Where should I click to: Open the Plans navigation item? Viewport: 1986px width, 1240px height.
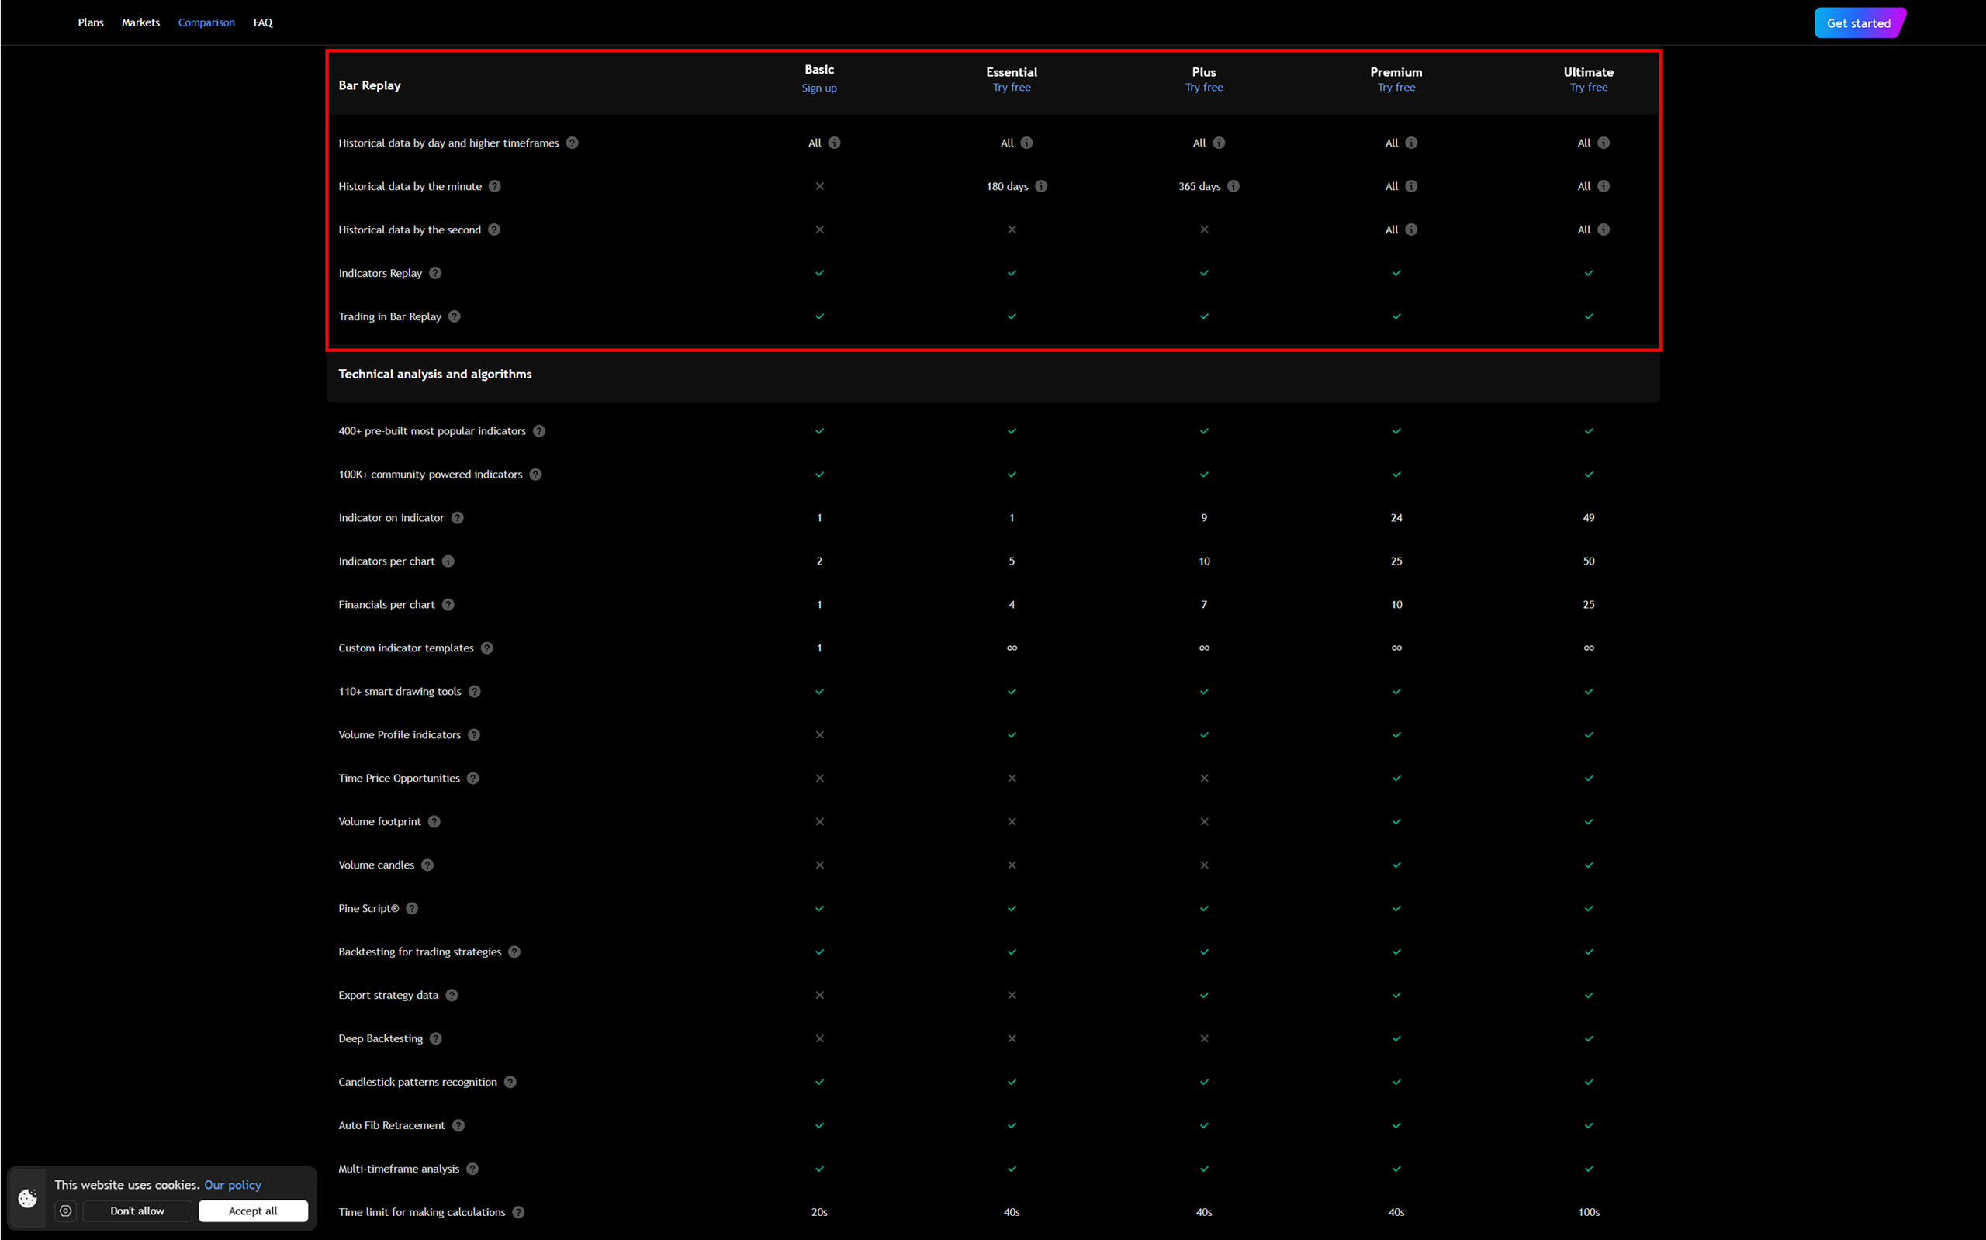pyautogui.click(x=90, y=23)
